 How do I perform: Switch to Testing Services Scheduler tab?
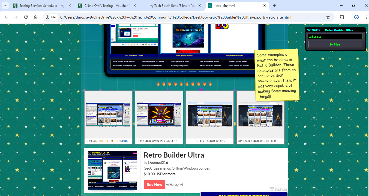(42, 5)
